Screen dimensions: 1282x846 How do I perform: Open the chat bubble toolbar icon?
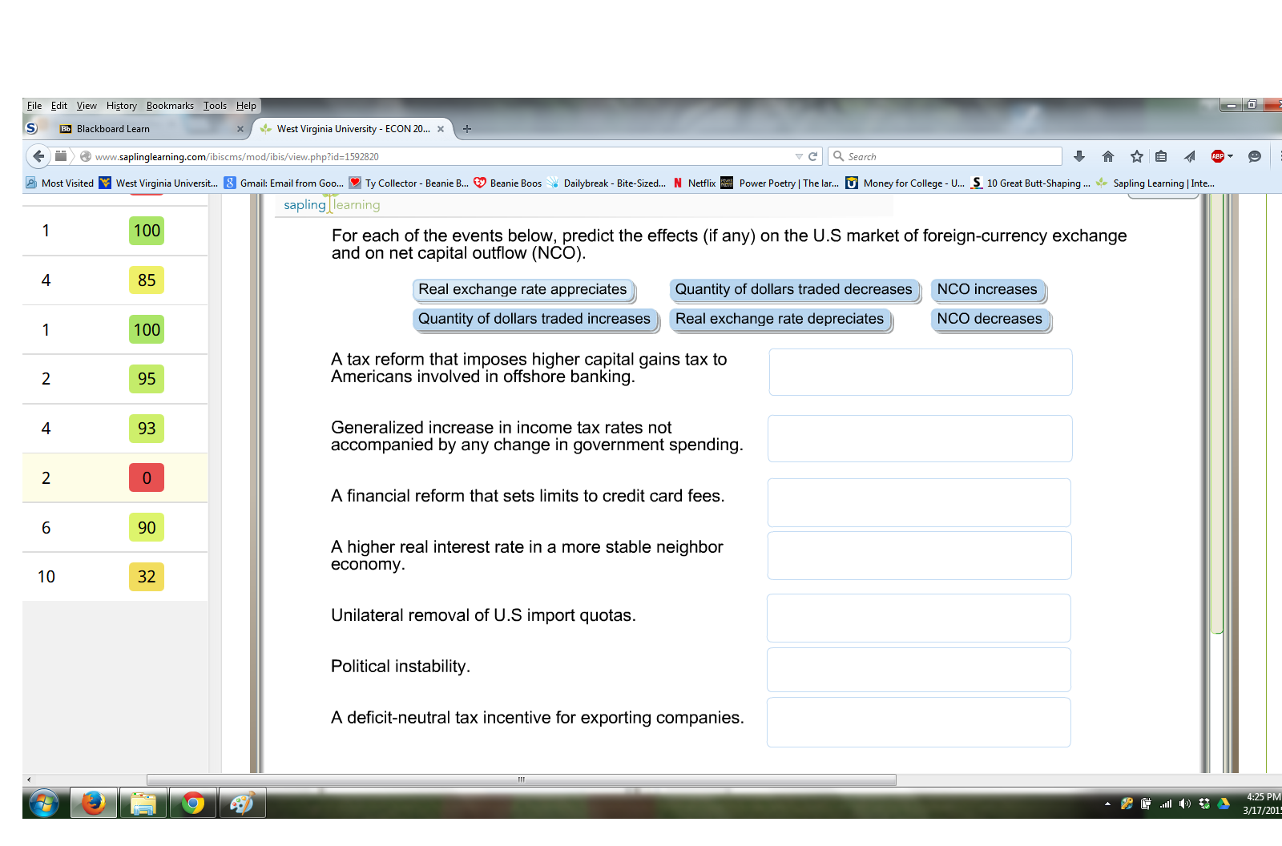point(1255,156)
